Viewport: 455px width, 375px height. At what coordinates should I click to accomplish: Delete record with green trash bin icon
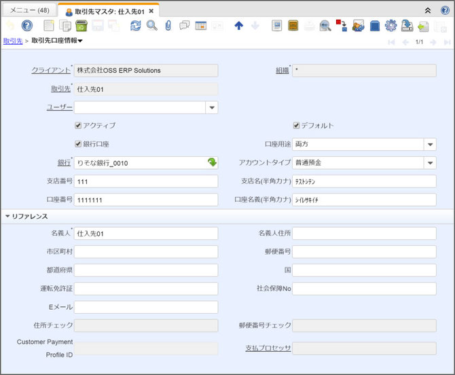[x=81, y=26]
